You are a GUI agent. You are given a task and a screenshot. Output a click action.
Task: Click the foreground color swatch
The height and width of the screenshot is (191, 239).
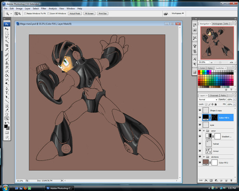(6, 126)
